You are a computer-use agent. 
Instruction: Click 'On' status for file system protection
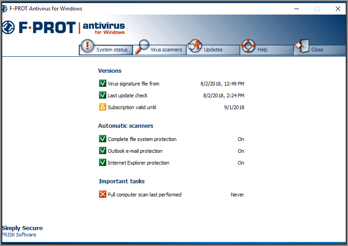pyautogui.click(x=241, y=139)
